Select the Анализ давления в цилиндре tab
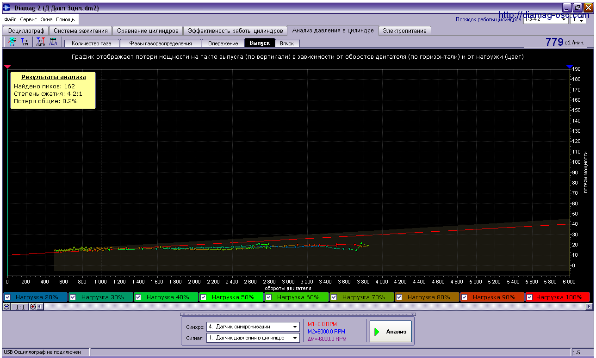 click(x=333, y=30)
